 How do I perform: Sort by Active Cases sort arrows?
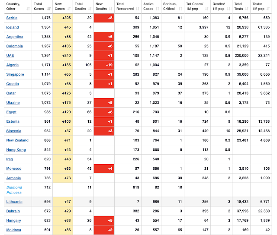158,9
